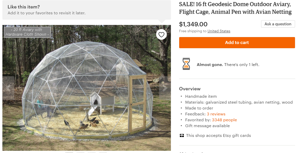Open the 3 reviews link

[216, 114]
